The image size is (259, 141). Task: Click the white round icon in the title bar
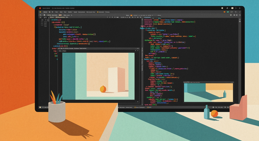[x=222, y=8]
